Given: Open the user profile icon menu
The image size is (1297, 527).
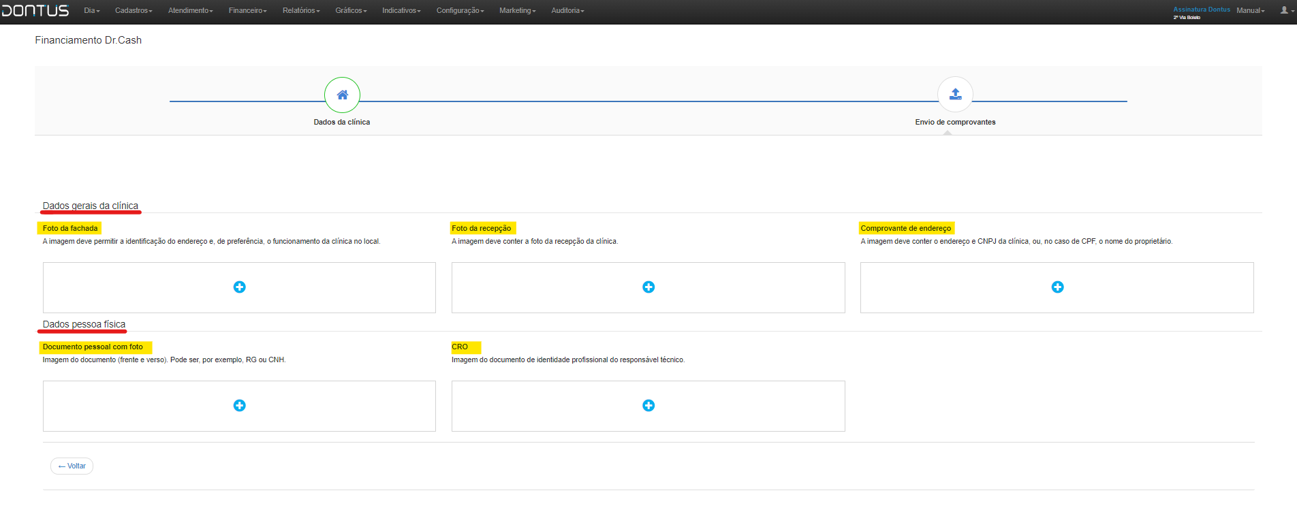Looking at the screenshot, I should click(1286, 10).
